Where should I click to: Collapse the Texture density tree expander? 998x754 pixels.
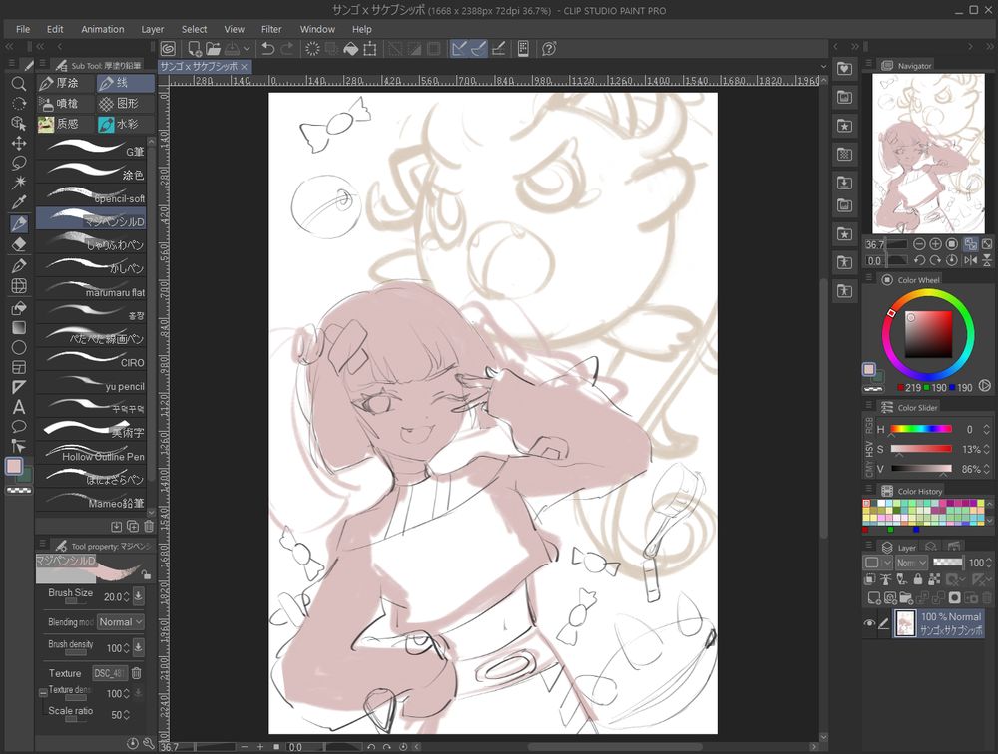pos(43,693)
